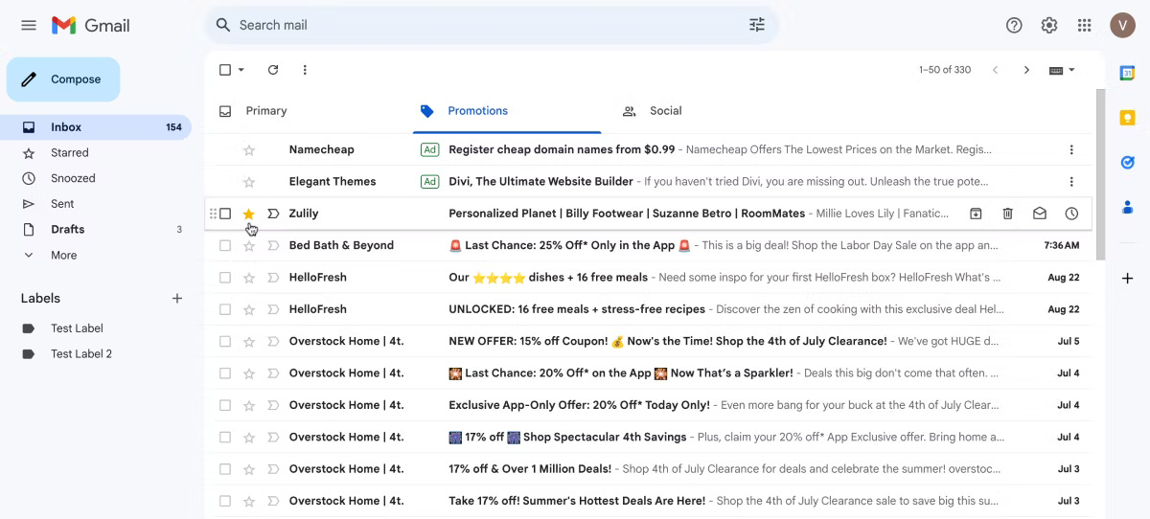Viewport: 1150px width, 519px height.
Task: Open 'Shop Spectacular 4th Savings' email
Action: [x=648, y=437]
